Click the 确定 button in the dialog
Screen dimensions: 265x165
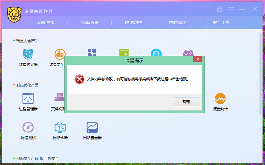click(x=186, y=102)
